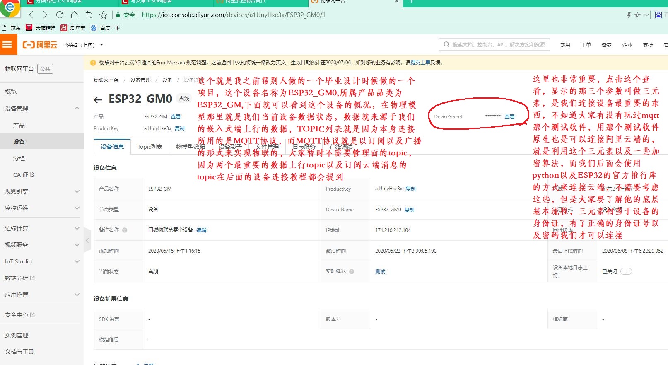
Task: Click 编辑 link for 备注名称
Action: coord(201,230)
